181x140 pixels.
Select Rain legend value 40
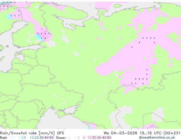47,138
